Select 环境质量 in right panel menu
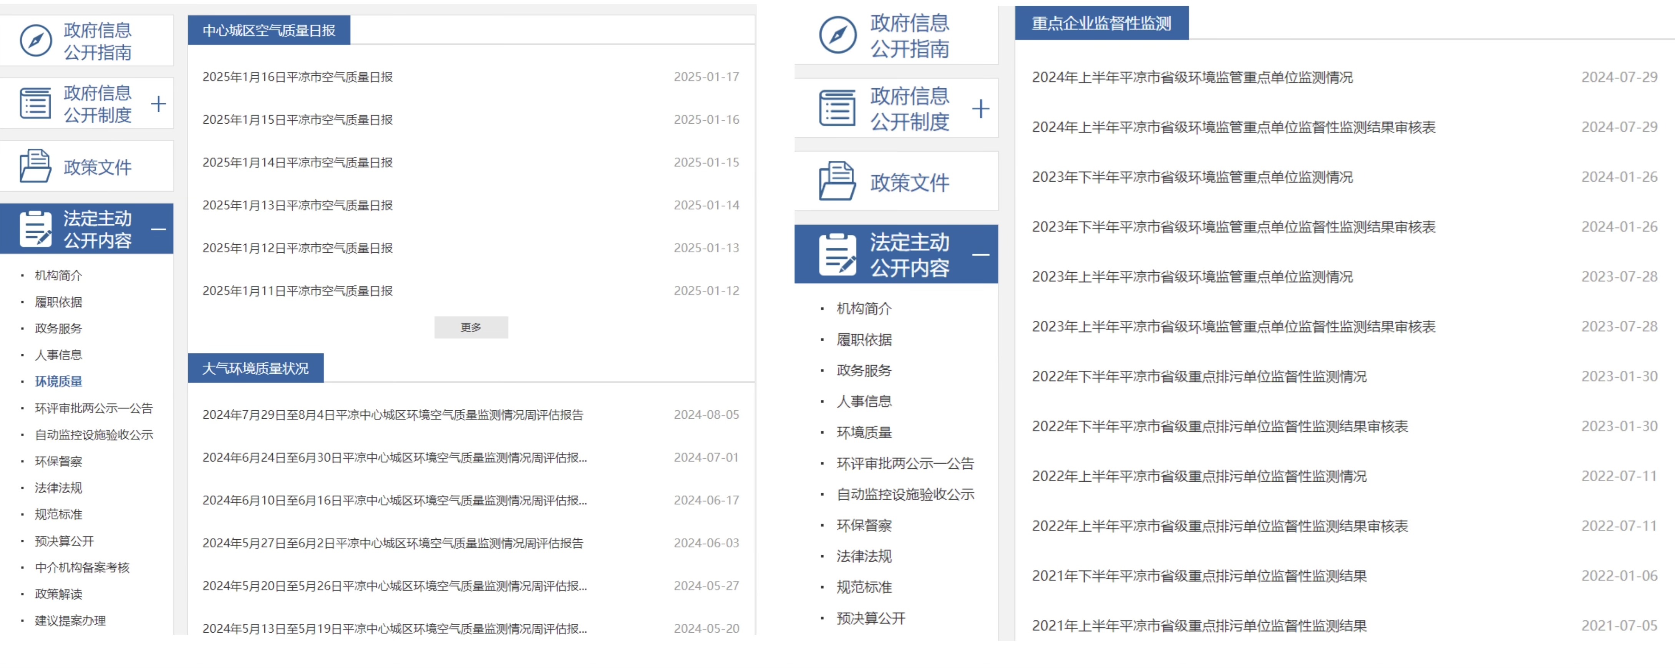The image size is (1675, 668). [864, 433]
